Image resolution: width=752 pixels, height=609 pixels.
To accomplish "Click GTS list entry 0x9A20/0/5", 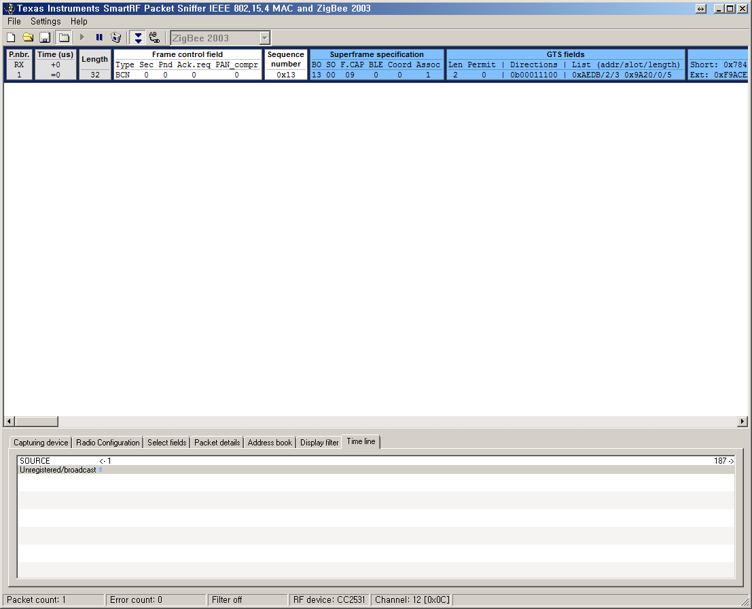I will (648, 75).
